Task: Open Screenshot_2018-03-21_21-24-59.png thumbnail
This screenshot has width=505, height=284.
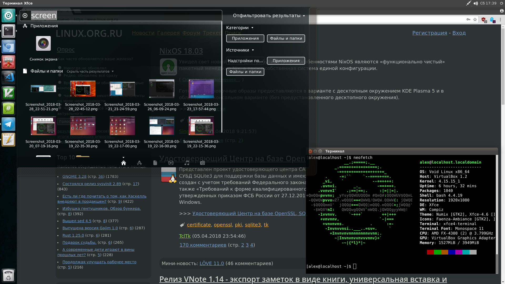Action: (122, 89)
